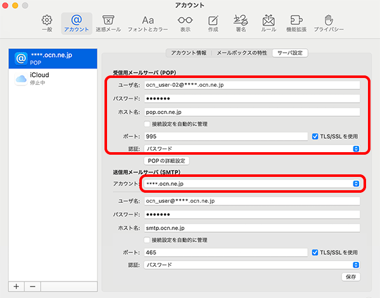Toggle POP TLS/SSLを使用 checkbox

click(x=315, y=136)
